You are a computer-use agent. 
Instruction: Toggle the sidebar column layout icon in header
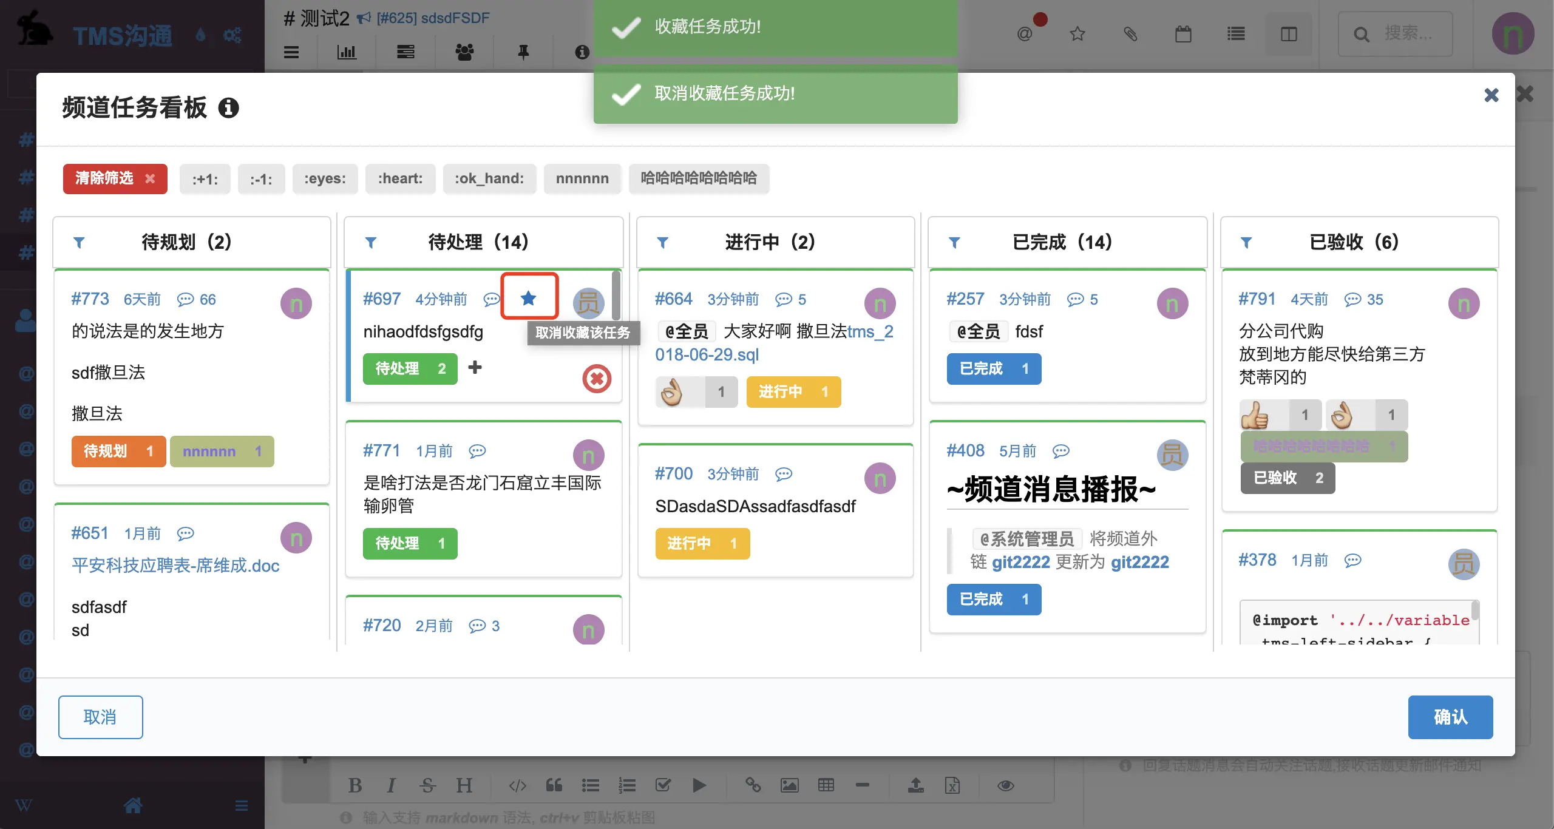1289,34
